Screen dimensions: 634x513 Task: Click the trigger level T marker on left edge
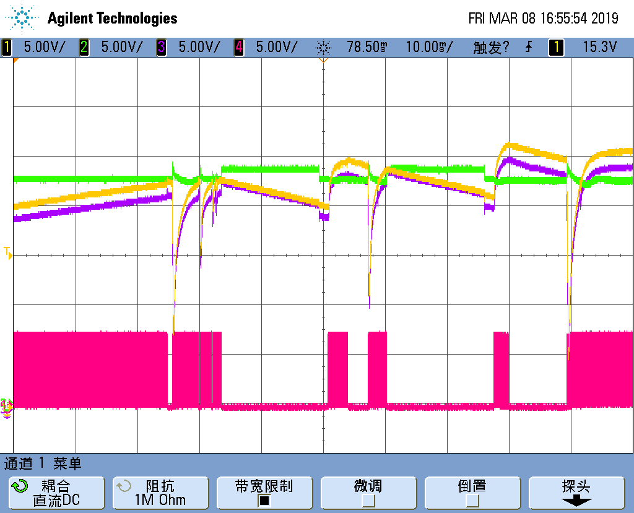click(8, 253)
